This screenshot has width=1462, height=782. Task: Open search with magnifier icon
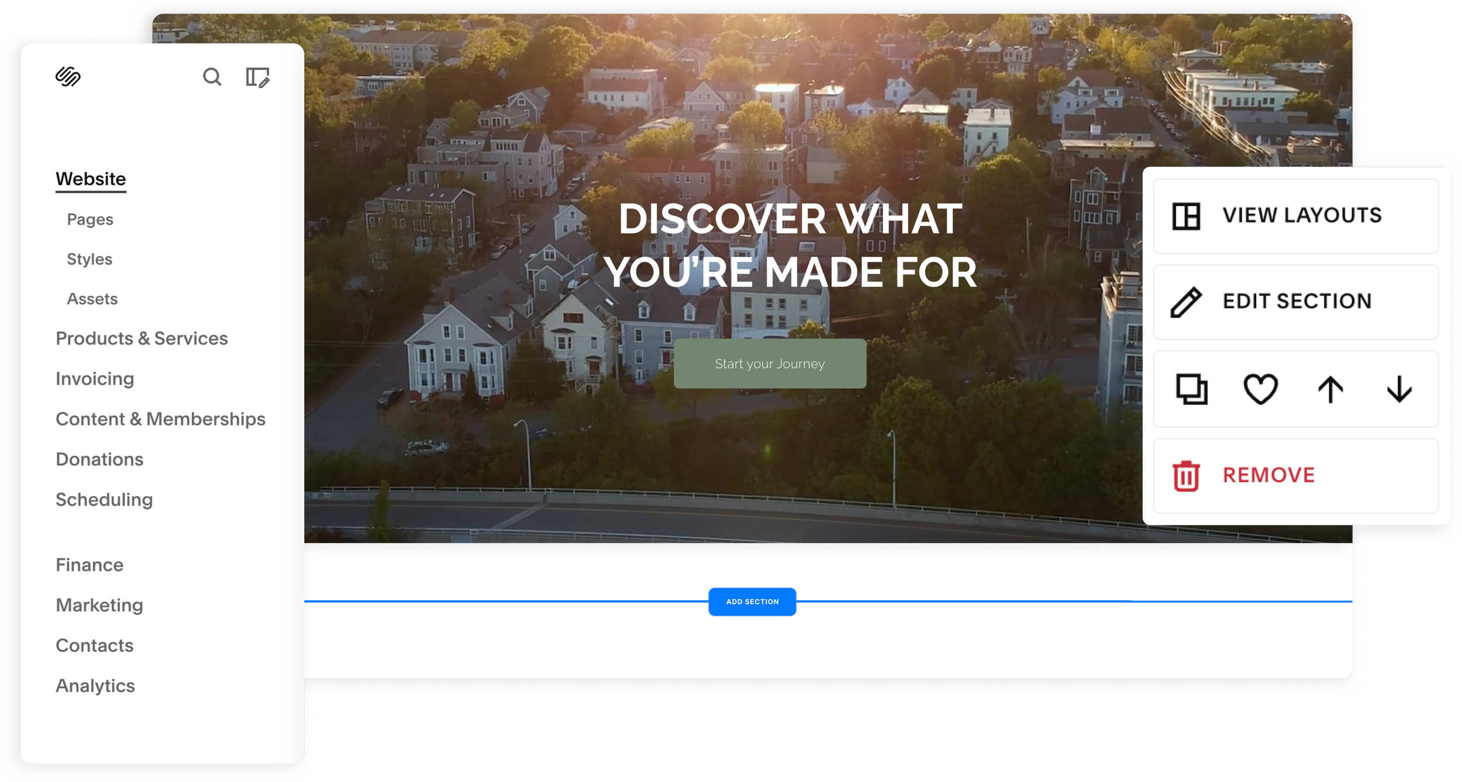[x=212, y=77]
